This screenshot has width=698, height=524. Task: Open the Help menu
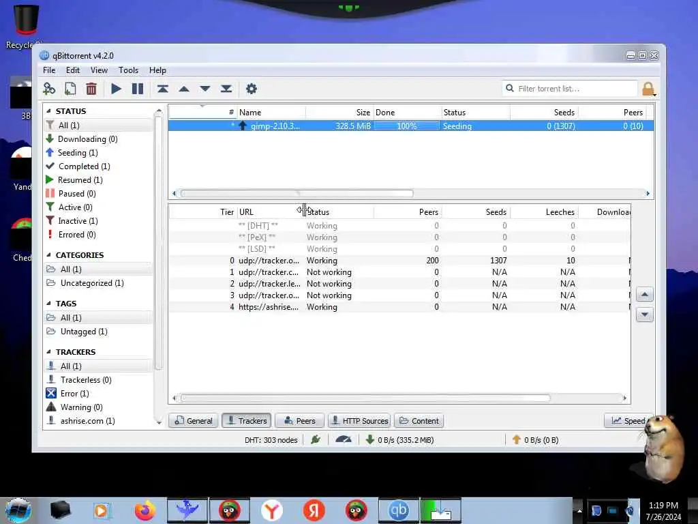[157, 70]
